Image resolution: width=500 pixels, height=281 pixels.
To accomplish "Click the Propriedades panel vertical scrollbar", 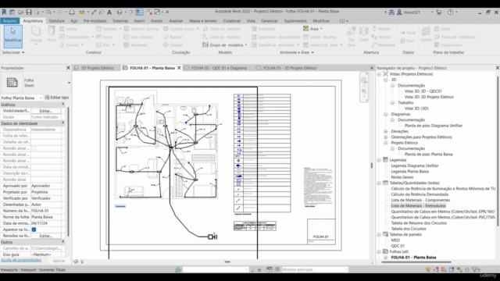I will pos(68,172).
